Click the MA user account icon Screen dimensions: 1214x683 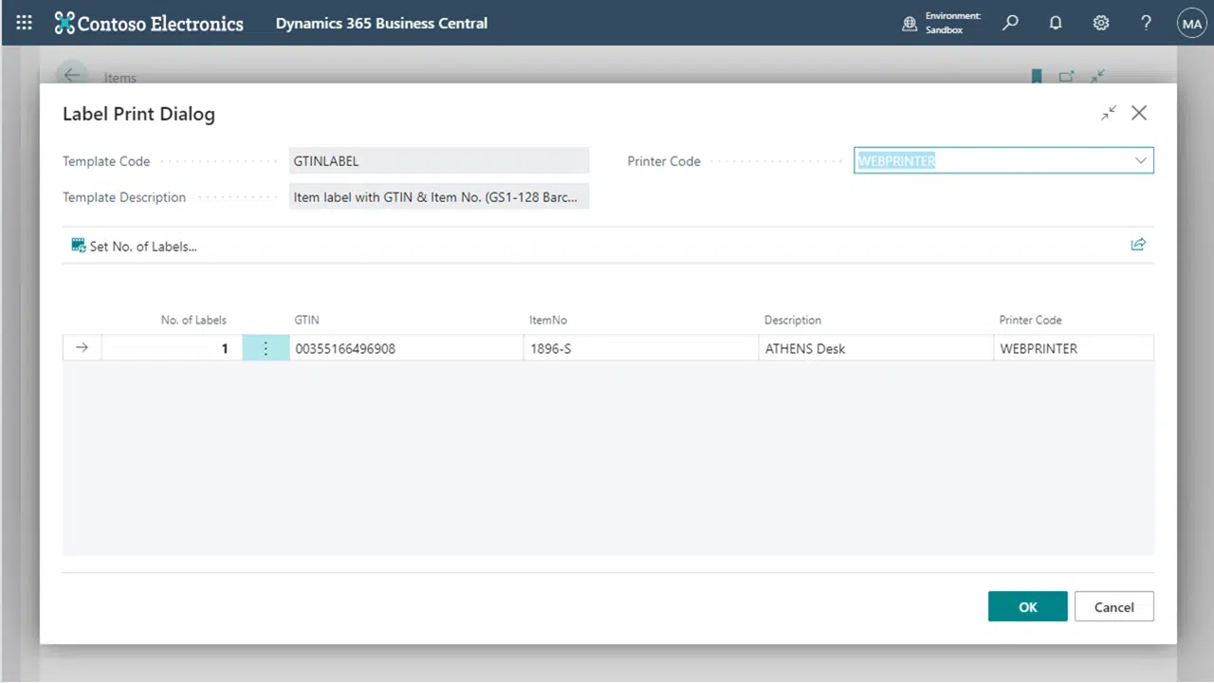point(1191,23)
